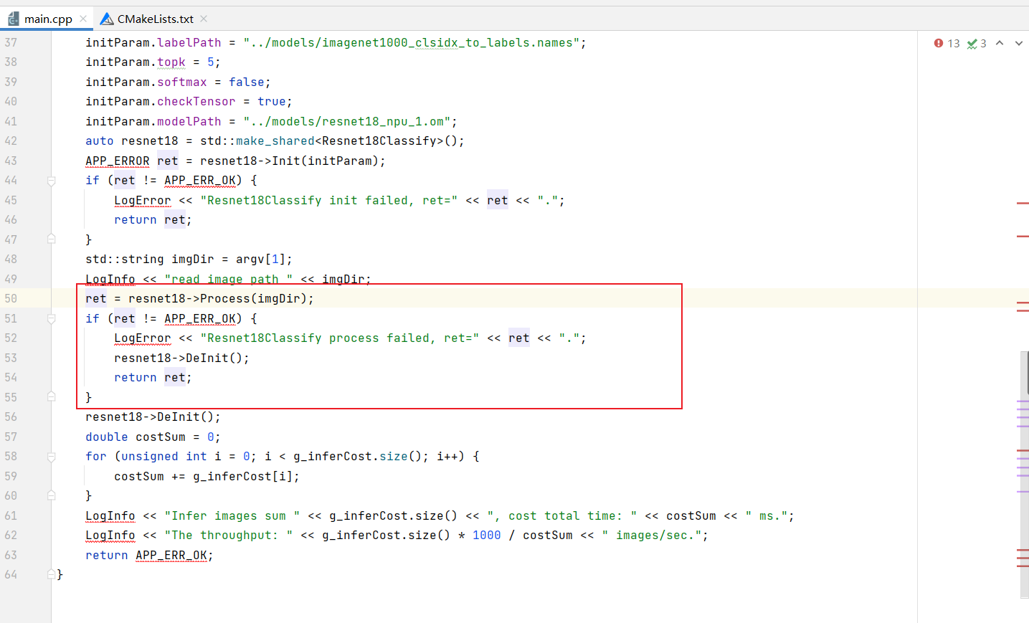Collapse the if block at line 44
The image size is (1029, 623).
pyautogui.click(x=52, y=181)
